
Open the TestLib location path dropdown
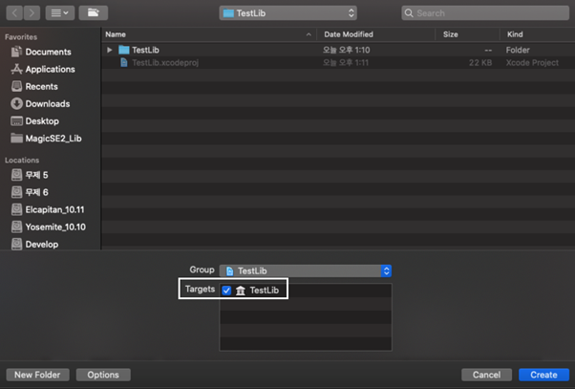[x=287, y=13]
